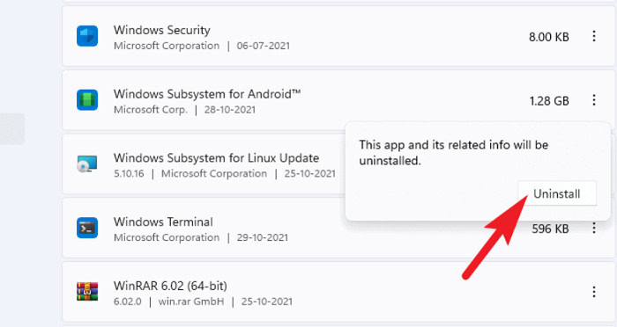
Task: Click the 1.28 GB size label
Action: pos(549,101)
